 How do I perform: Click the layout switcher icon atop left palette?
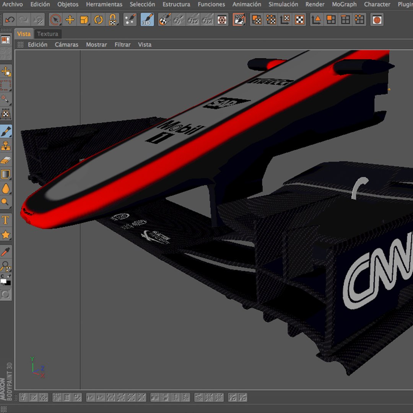(6, 40)
